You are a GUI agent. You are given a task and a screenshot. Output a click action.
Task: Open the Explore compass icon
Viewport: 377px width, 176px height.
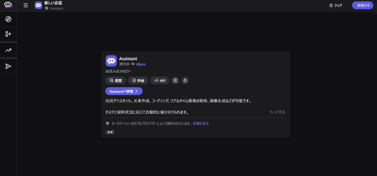[8, 19]
